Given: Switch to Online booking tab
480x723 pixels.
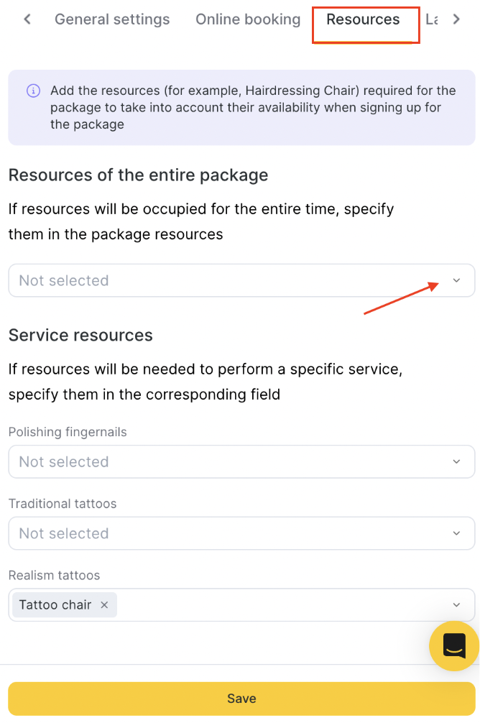Looking at the screenshot, I should coord(248,19).
